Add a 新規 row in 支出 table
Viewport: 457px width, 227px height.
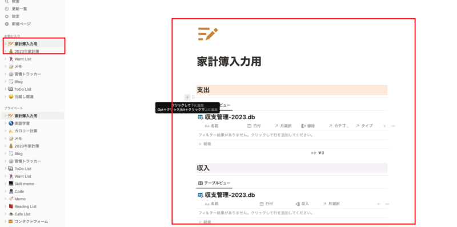click(x=205, y=144)
